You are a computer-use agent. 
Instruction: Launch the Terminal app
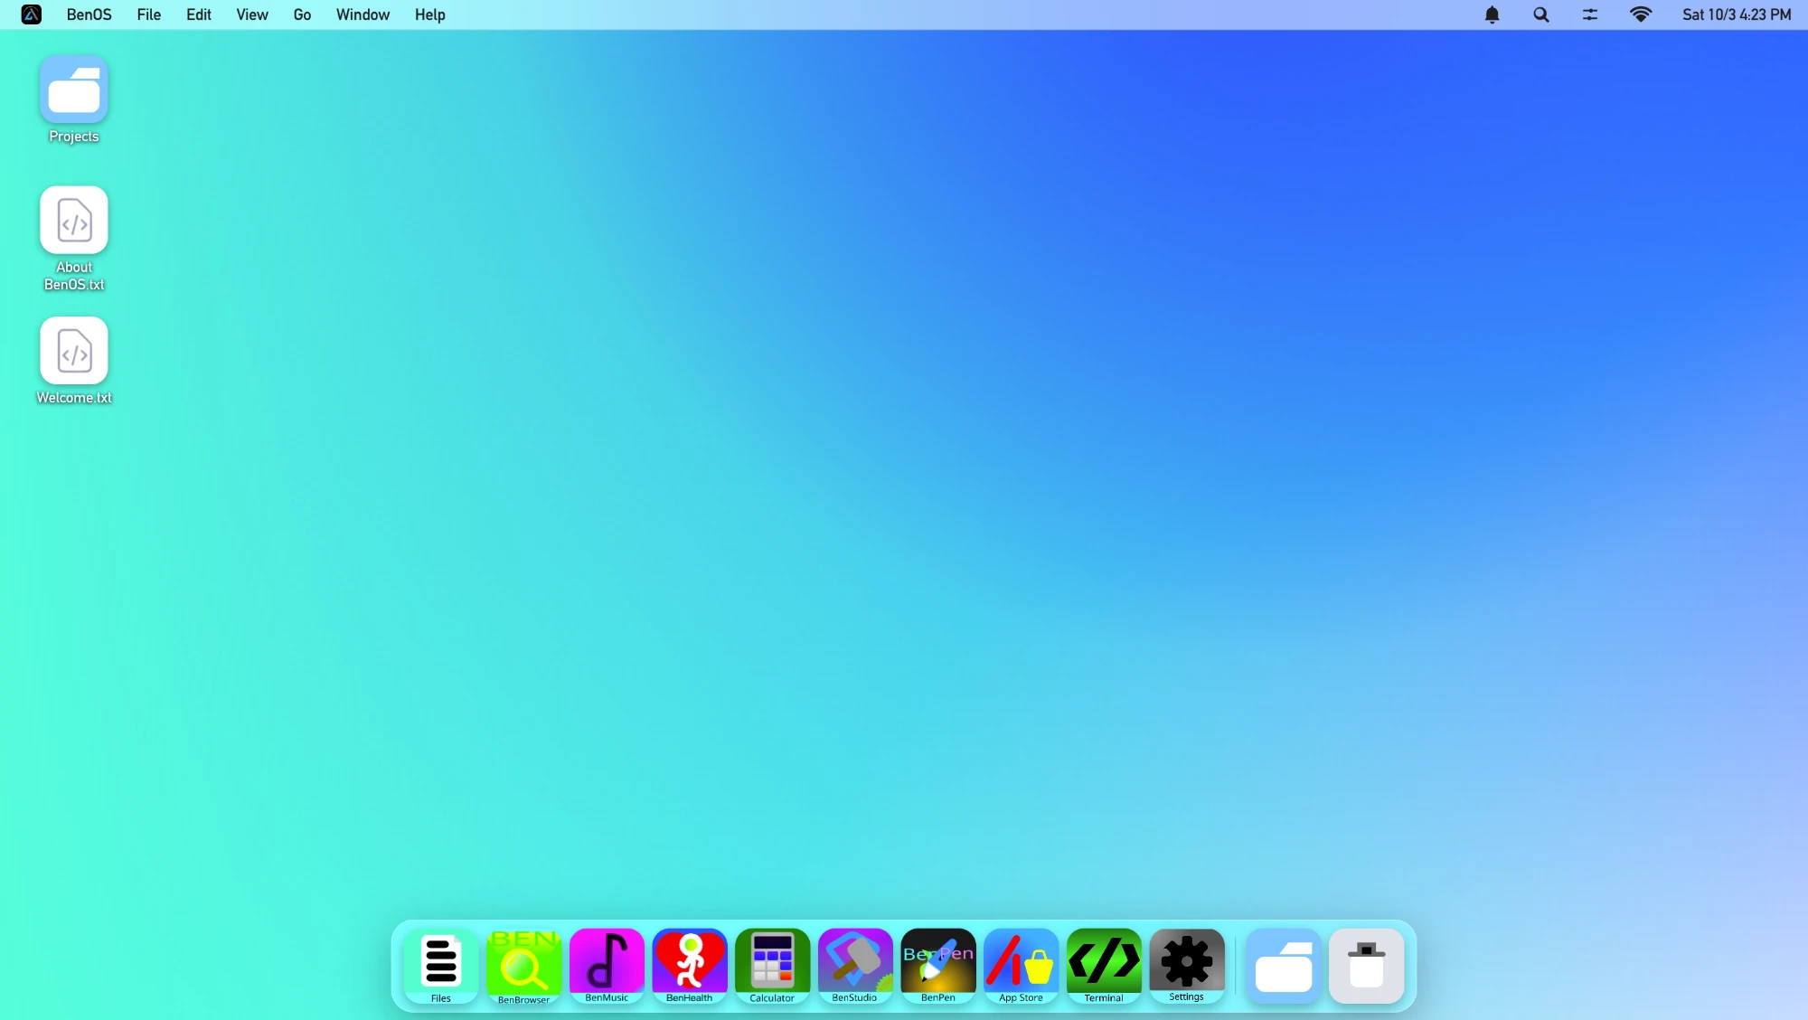[x=1104, y=965]
